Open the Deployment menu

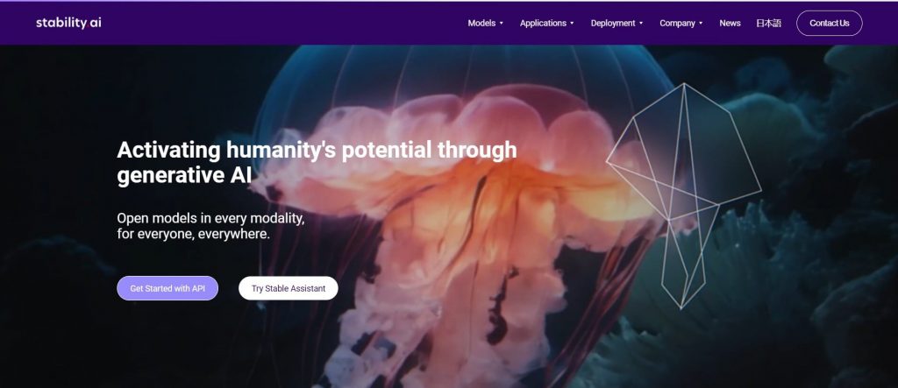(x=613, y=24)
